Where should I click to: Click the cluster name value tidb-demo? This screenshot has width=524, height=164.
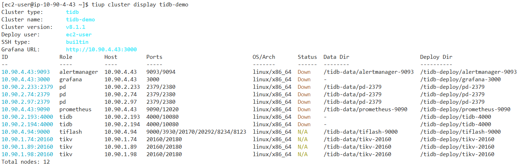(x=81, y=20)
